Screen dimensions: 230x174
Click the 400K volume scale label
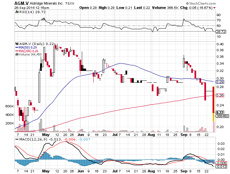pyautogui.click(x=10, y=115)
